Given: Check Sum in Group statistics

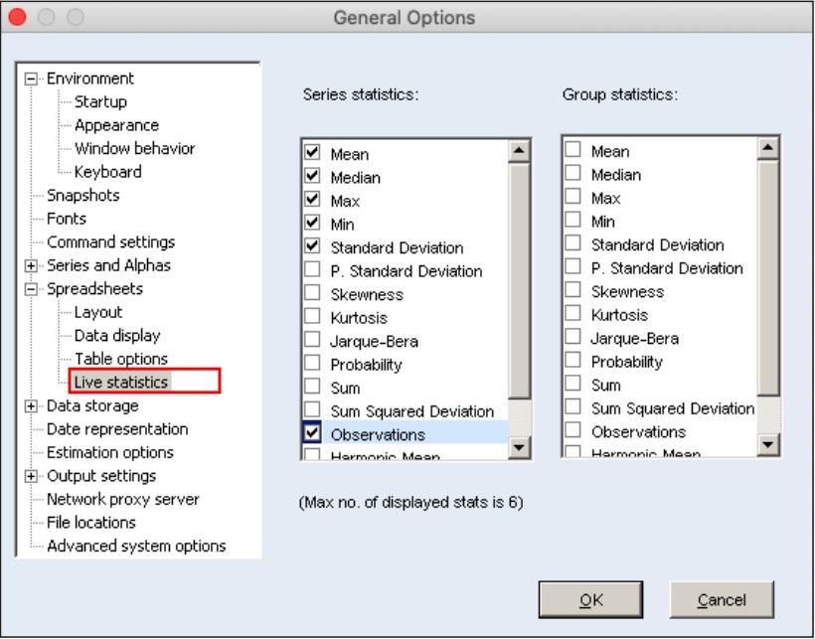Looking at the screenshot, I should (x=573, y=386).
